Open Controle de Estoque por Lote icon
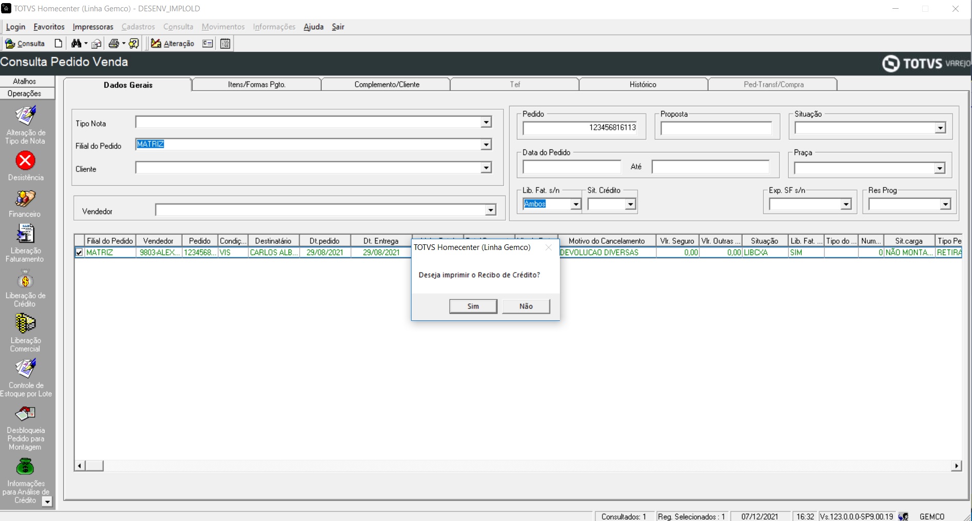Image resolution: width=972 pixels, height=521 pixels. (25, 369)
